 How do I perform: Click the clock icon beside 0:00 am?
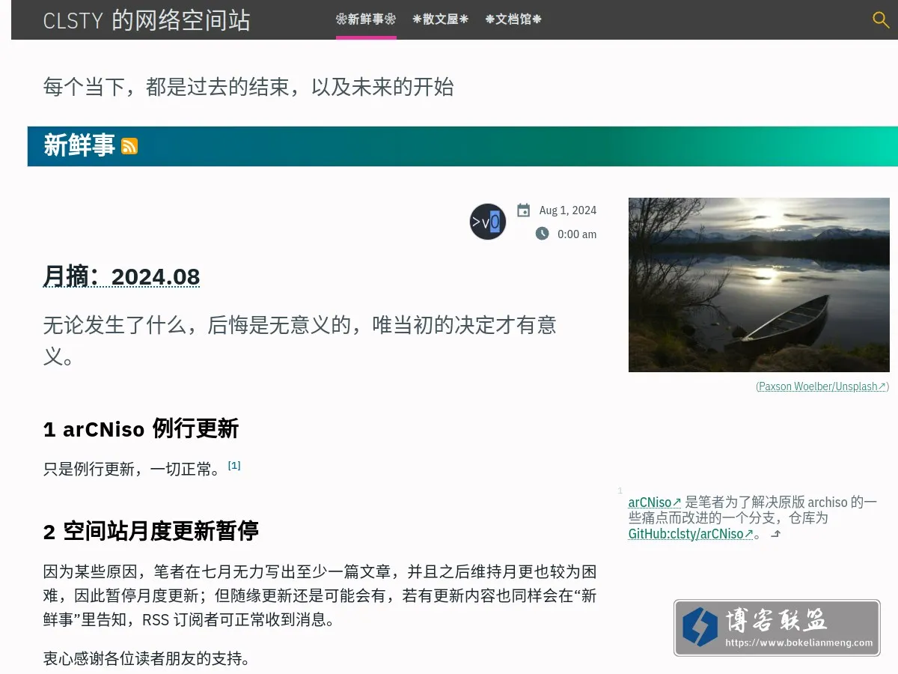542,234
